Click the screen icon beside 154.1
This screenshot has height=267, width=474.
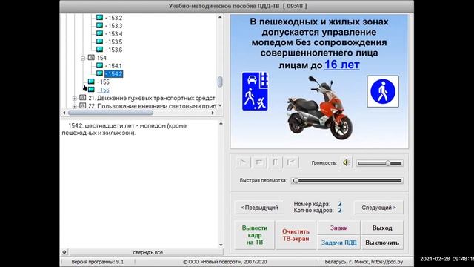tap(99, 65)
